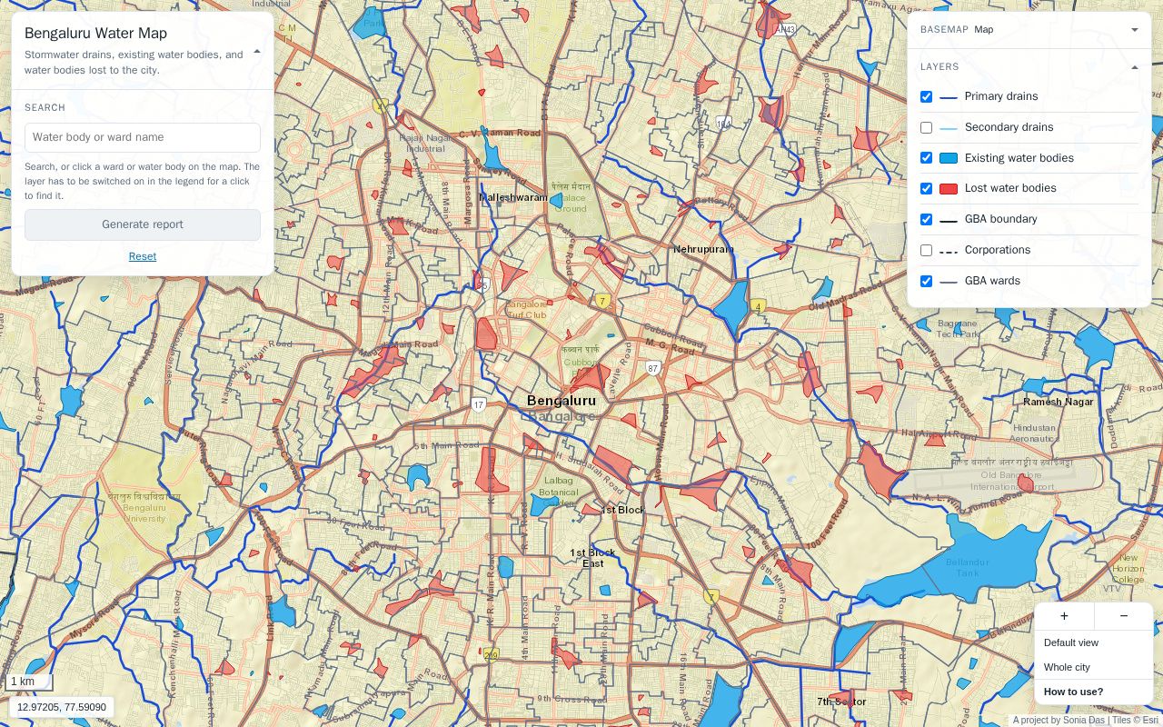The image size is (1163, 727).
Task: Click the Bagmane Tech Park label
Action: pyautogui.click(x=958, y=328)
